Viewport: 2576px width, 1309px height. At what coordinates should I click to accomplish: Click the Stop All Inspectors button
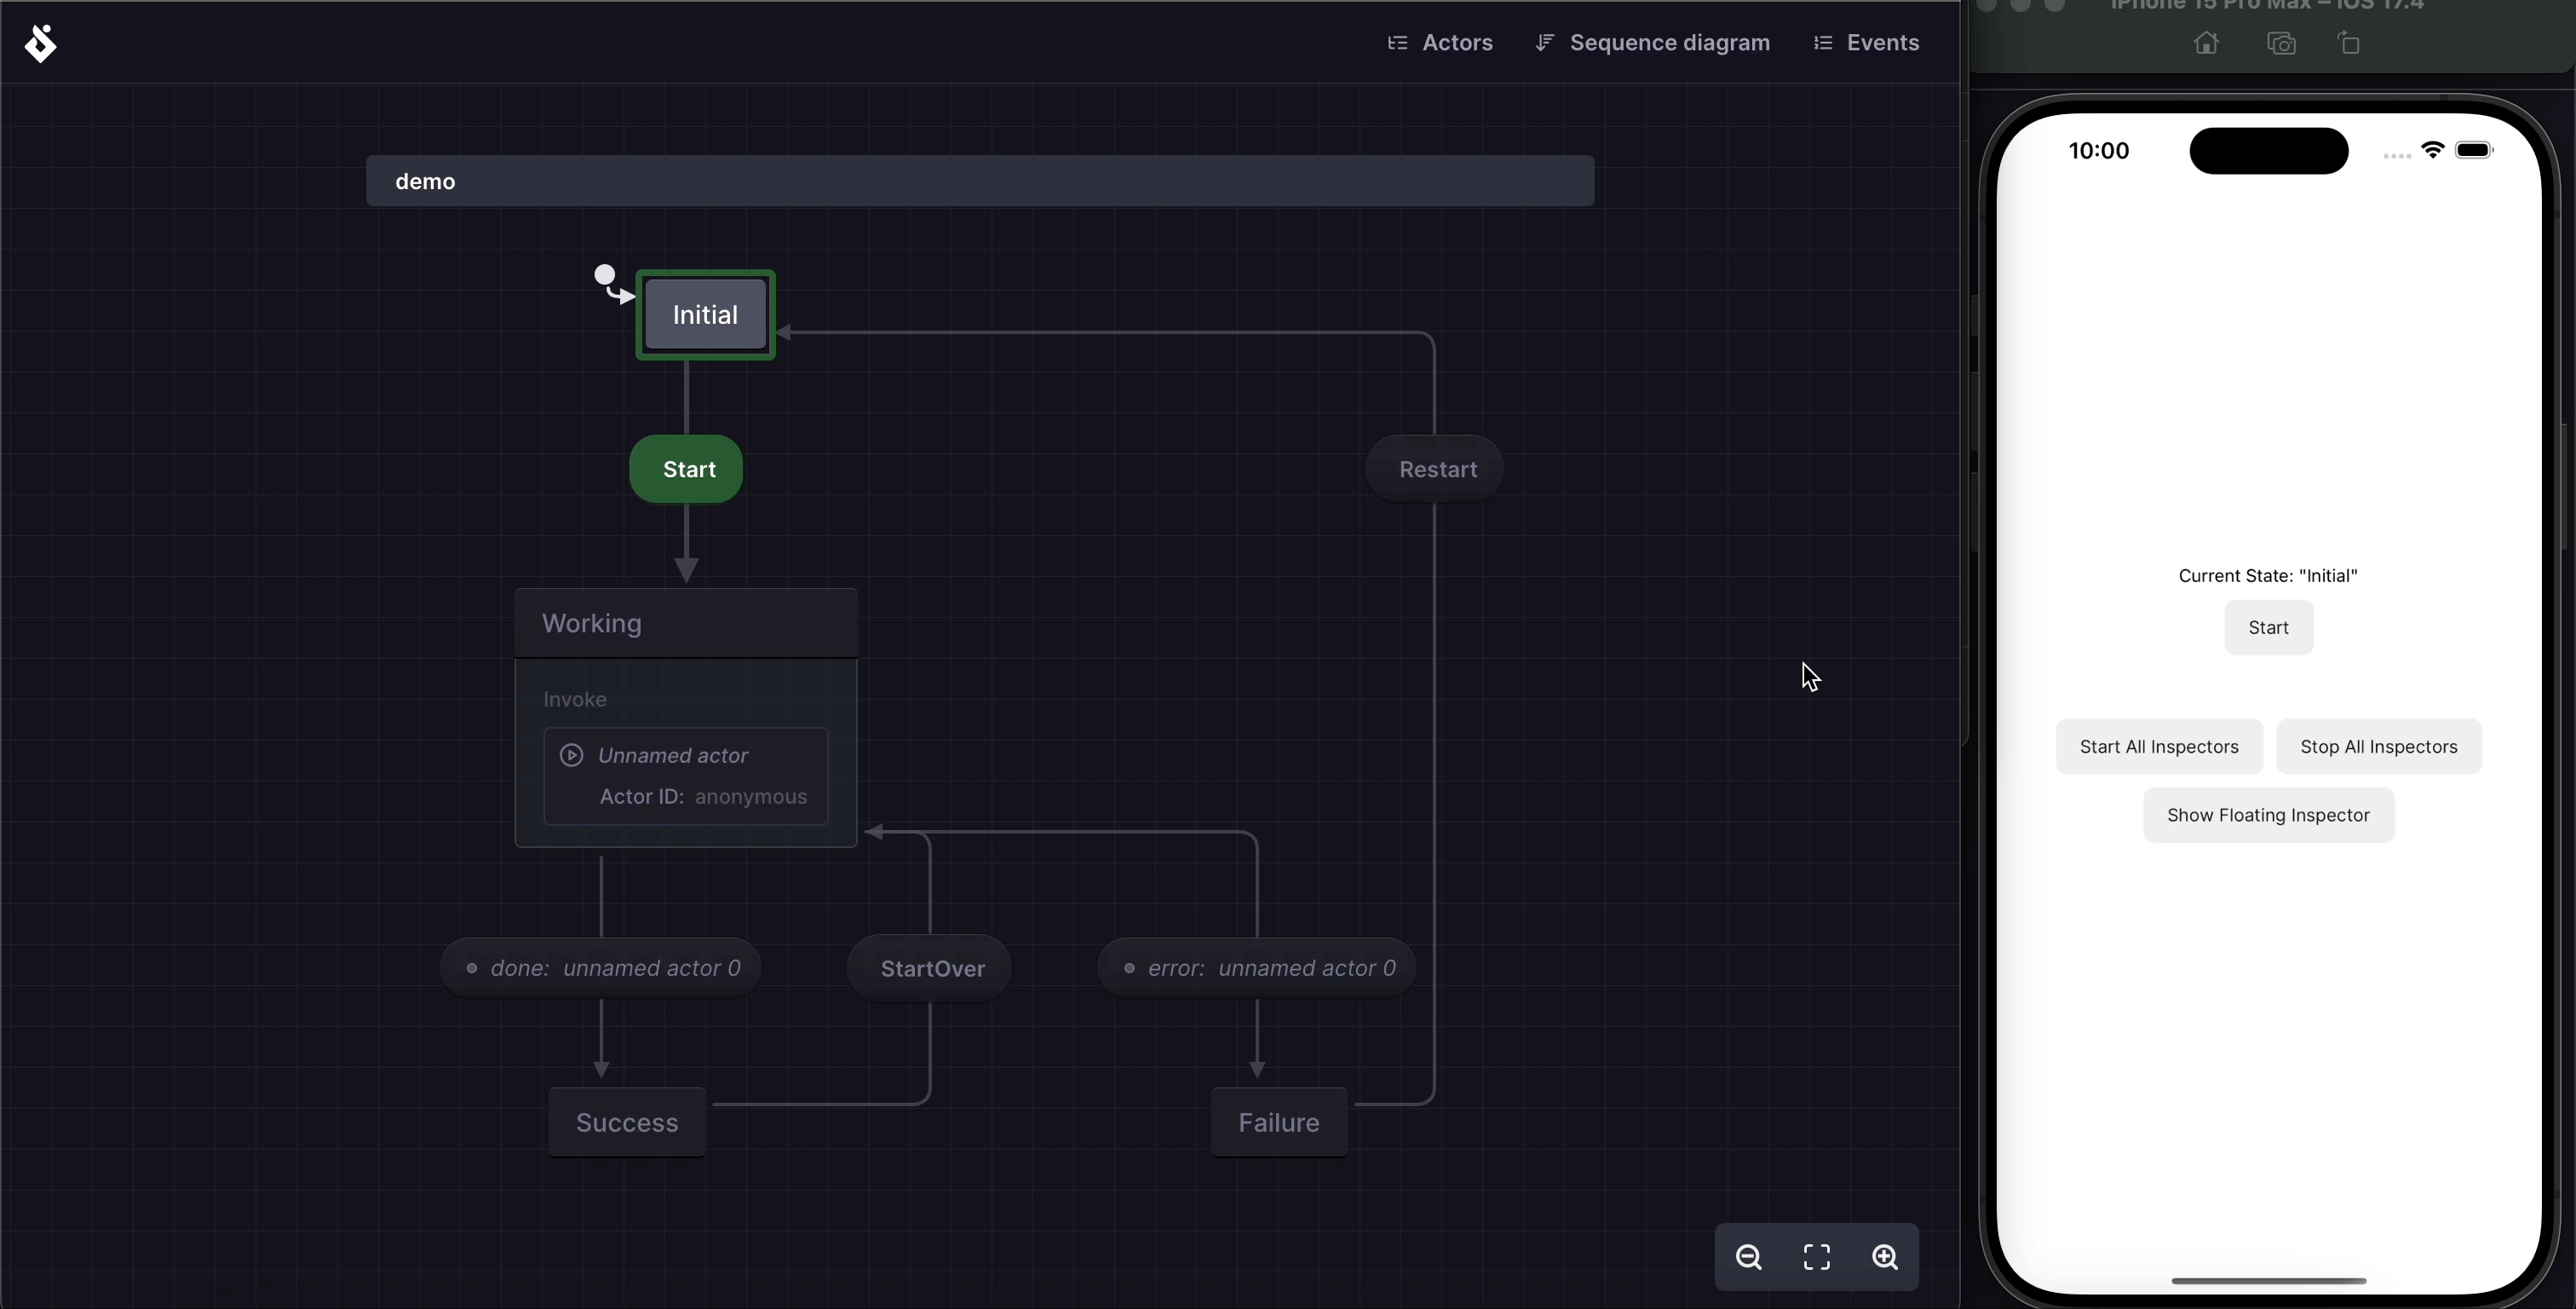point(2378,747)
